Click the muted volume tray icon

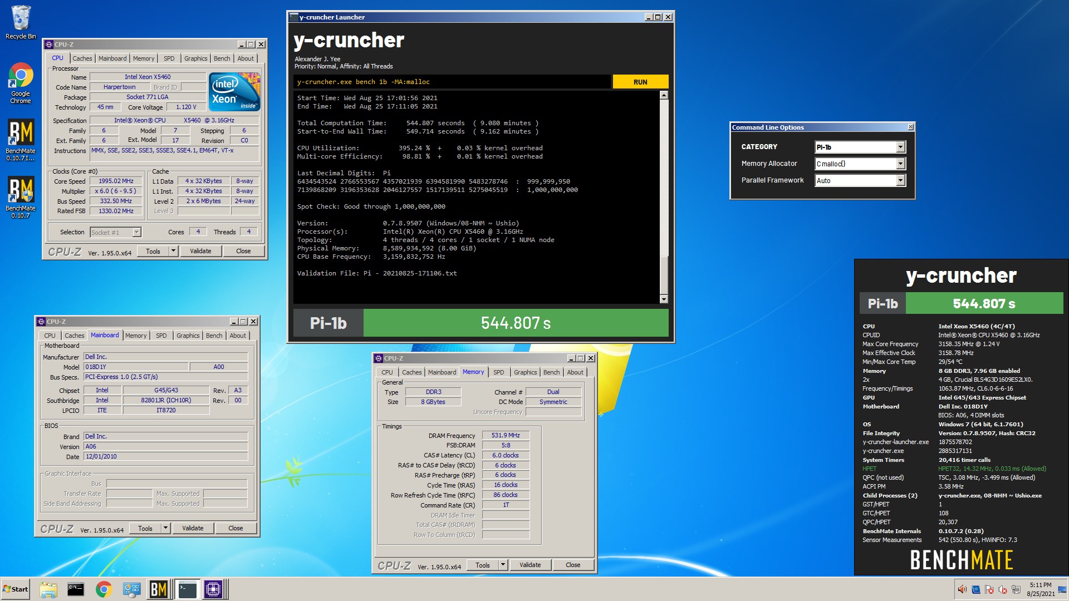pyautogui.click(x=1003, y=589)
